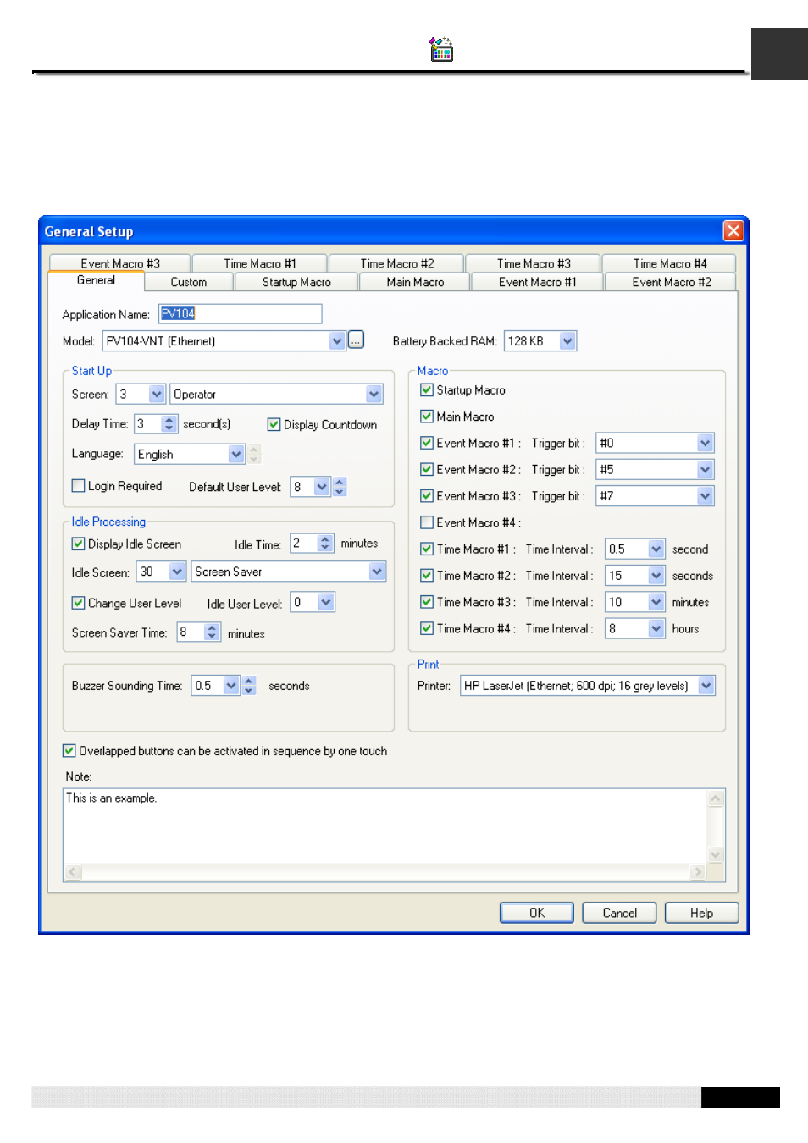Open the Event Macro #3 tab

(x=120, y=263)
